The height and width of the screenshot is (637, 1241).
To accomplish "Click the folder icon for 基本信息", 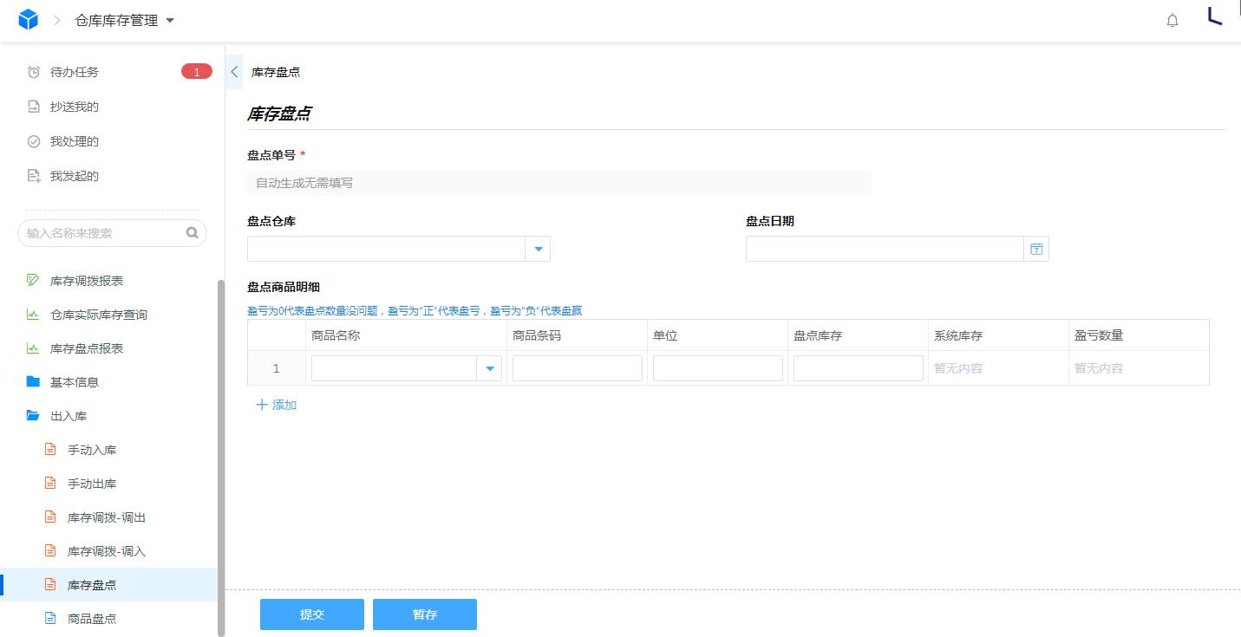I will [x=32, y=381].
